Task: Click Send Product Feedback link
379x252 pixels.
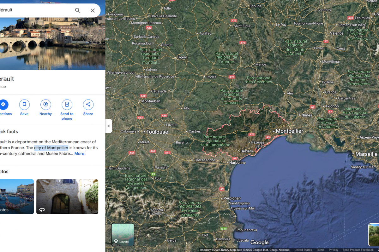Action: pyautogui.click(x=358, y=250)
